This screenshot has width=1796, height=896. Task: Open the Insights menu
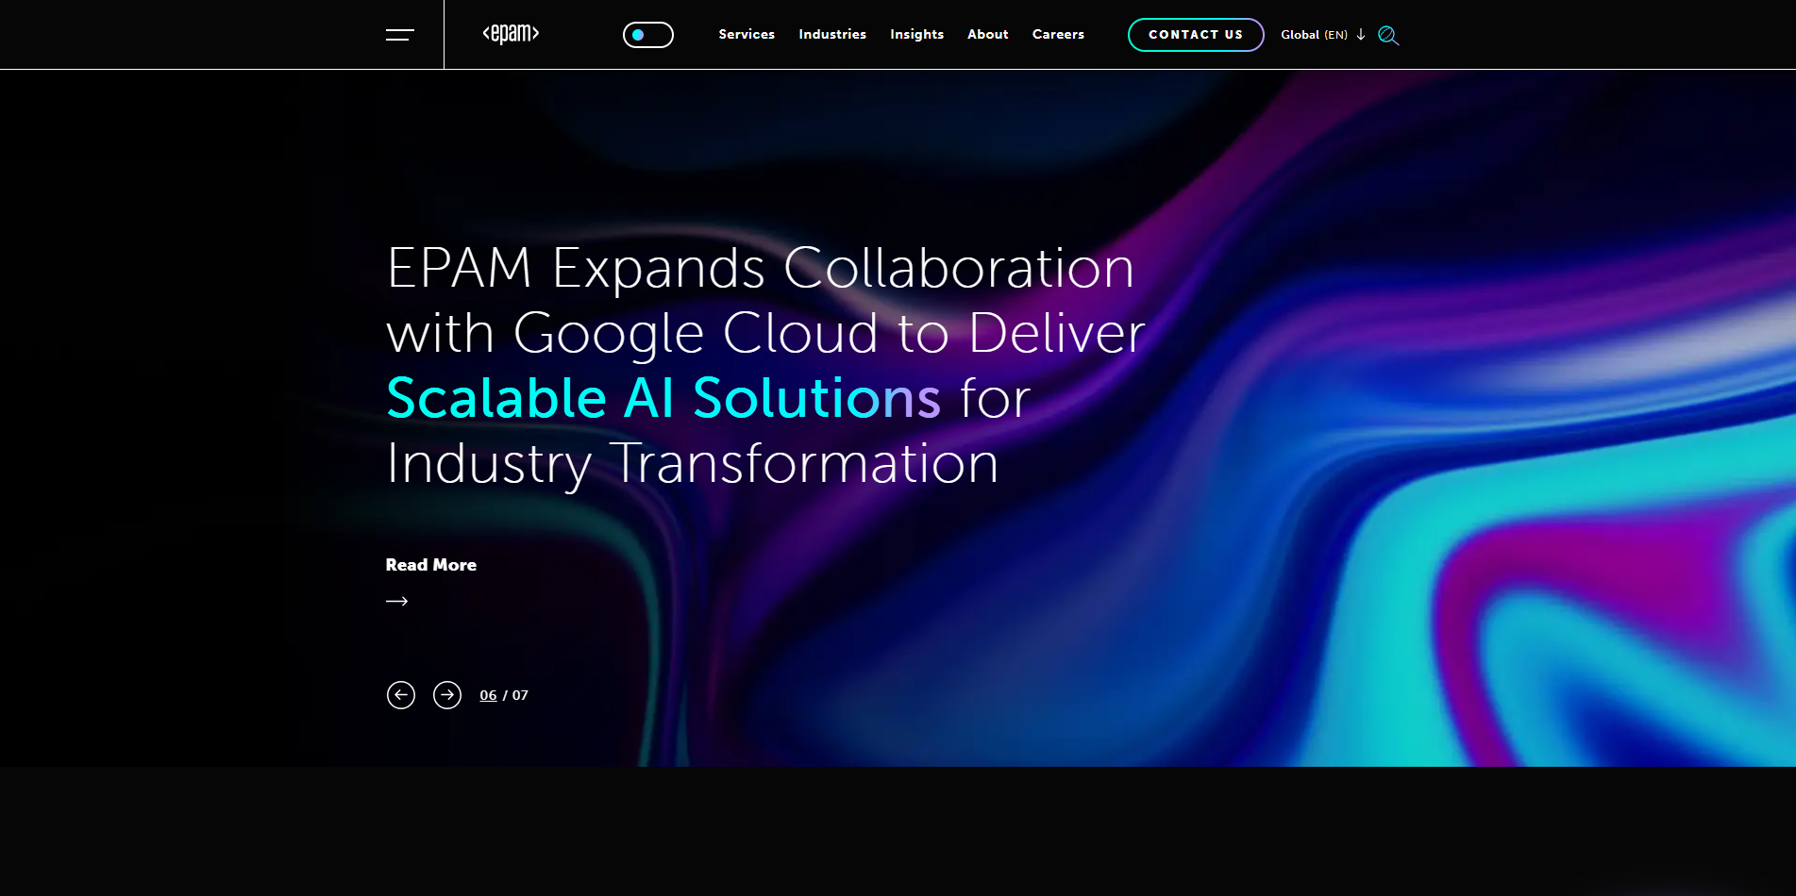(916, 34)
